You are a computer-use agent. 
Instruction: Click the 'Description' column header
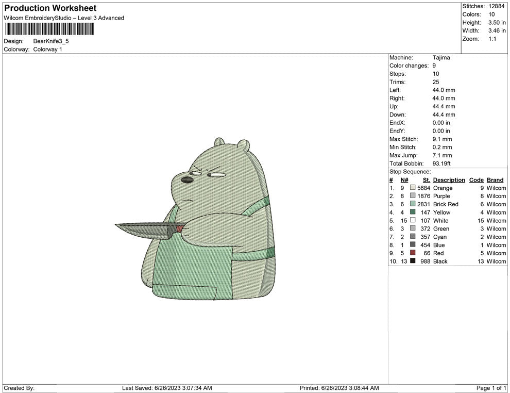(449, 180)
